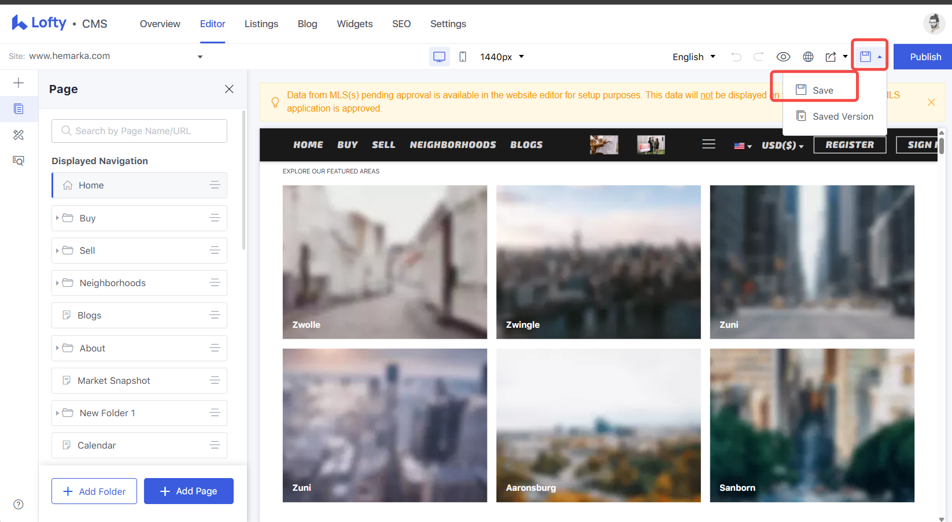The width and height of the screenshot is (952, 522).
Task: Select the Home page row
Action: pos(139,185)
